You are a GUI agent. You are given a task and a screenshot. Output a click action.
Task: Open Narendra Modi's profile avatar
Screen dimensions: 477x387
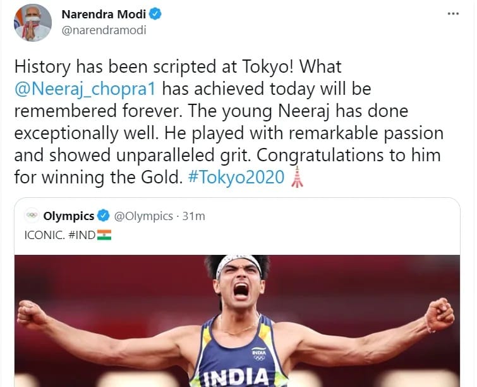pos(33,23)
